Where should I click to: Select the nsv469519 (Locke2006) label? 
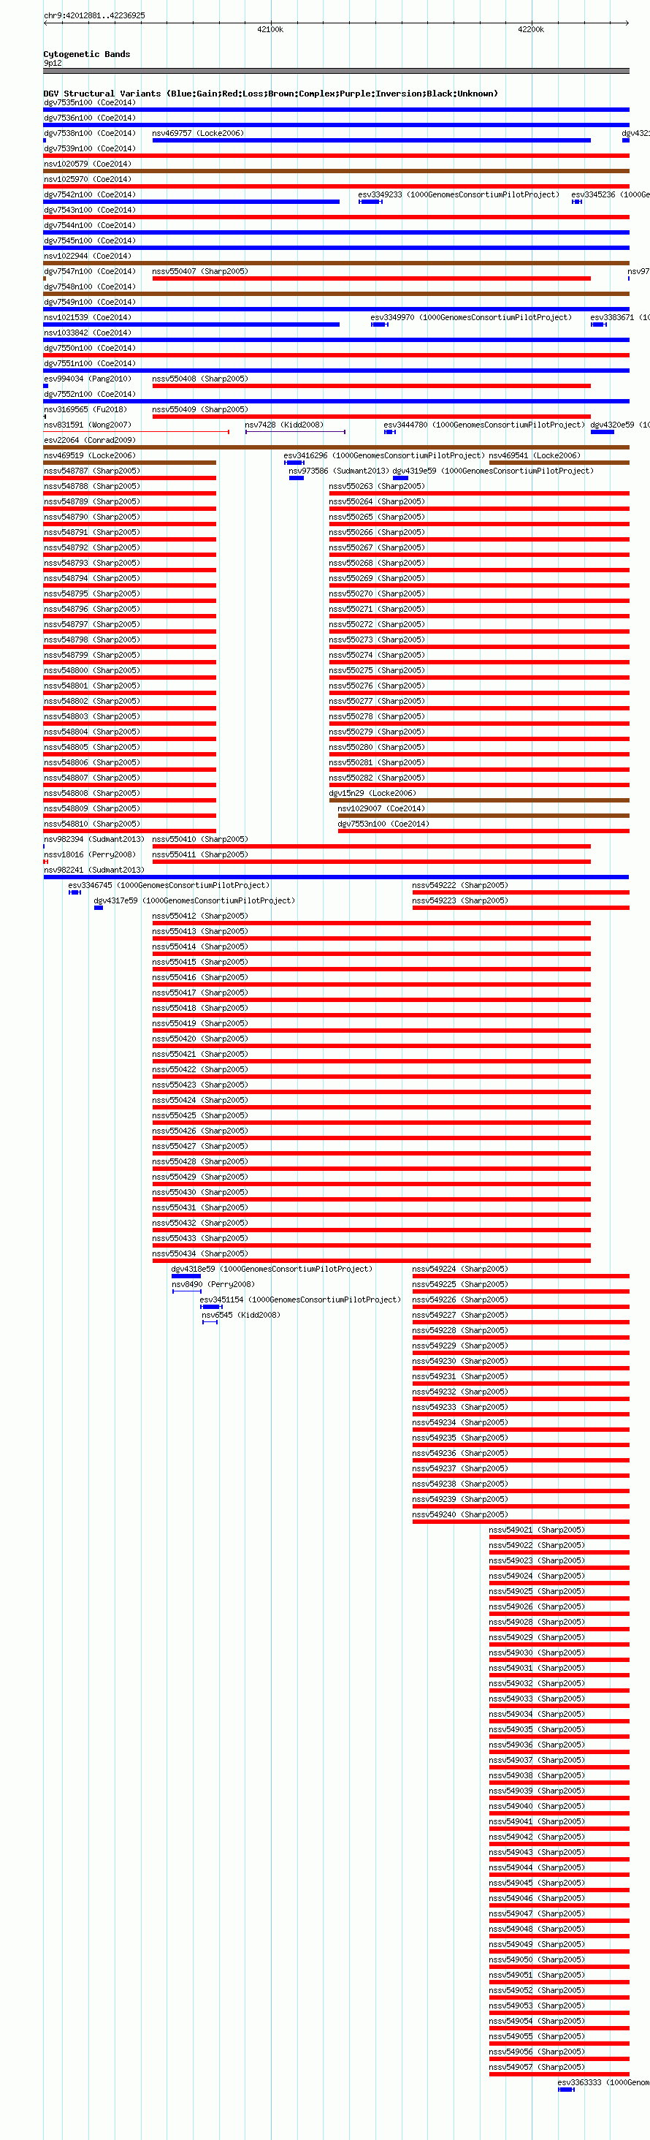coord(90,456)
